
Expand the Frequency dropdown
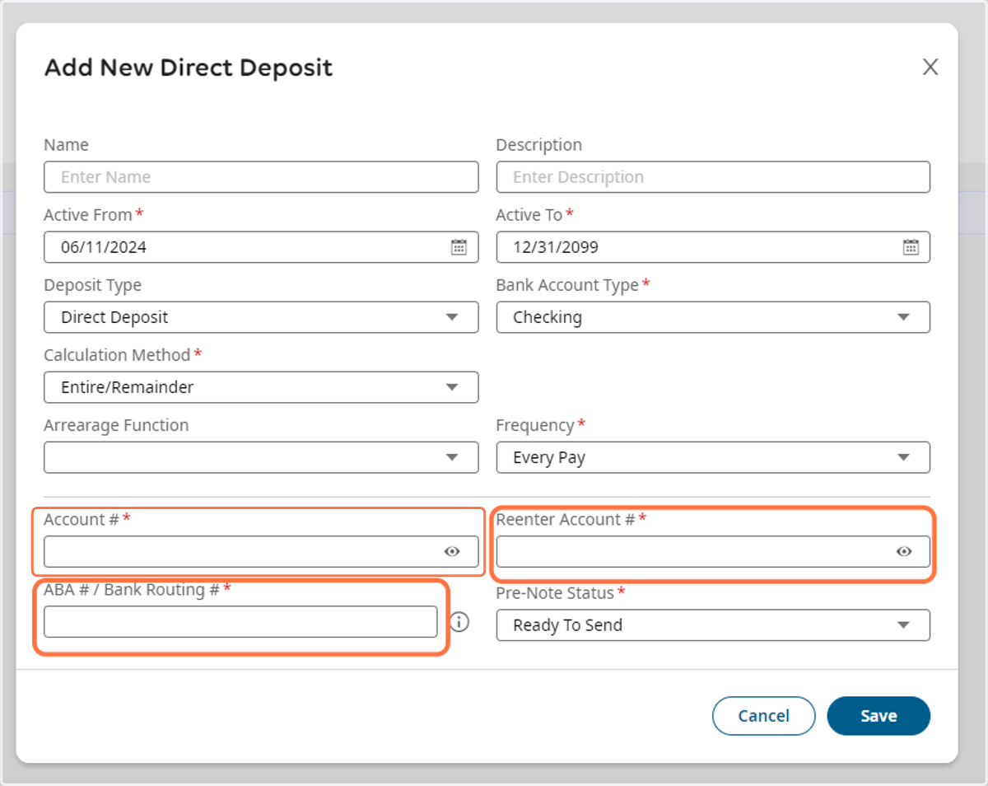pyautogui.click(x=713, y=457)
